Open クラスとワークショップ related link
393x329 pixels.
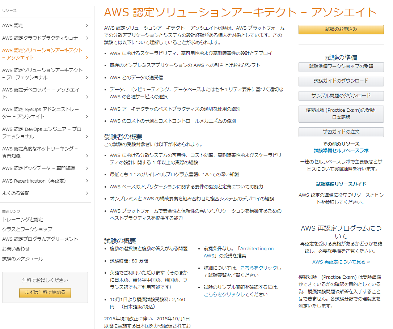click(x=27, y=229)
